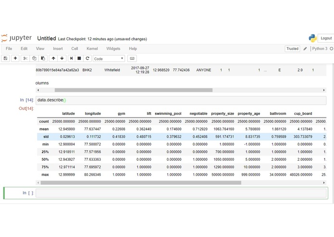Click the longitude column header
334x237 pixels.
(93, 114)
